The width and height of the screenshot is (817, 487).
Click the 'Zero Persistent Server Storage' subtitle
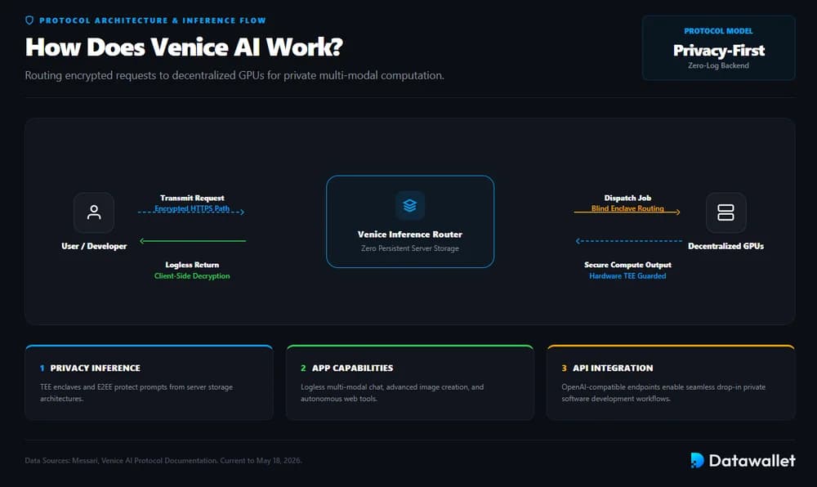tap(410, 248)
